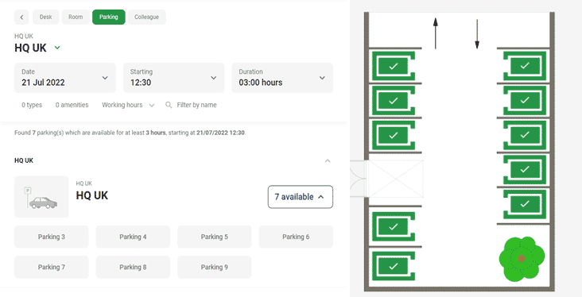This screenshot has height=297, width=582.
Task: Open the HQ UK location selector chevron
Action: point(57,48)
